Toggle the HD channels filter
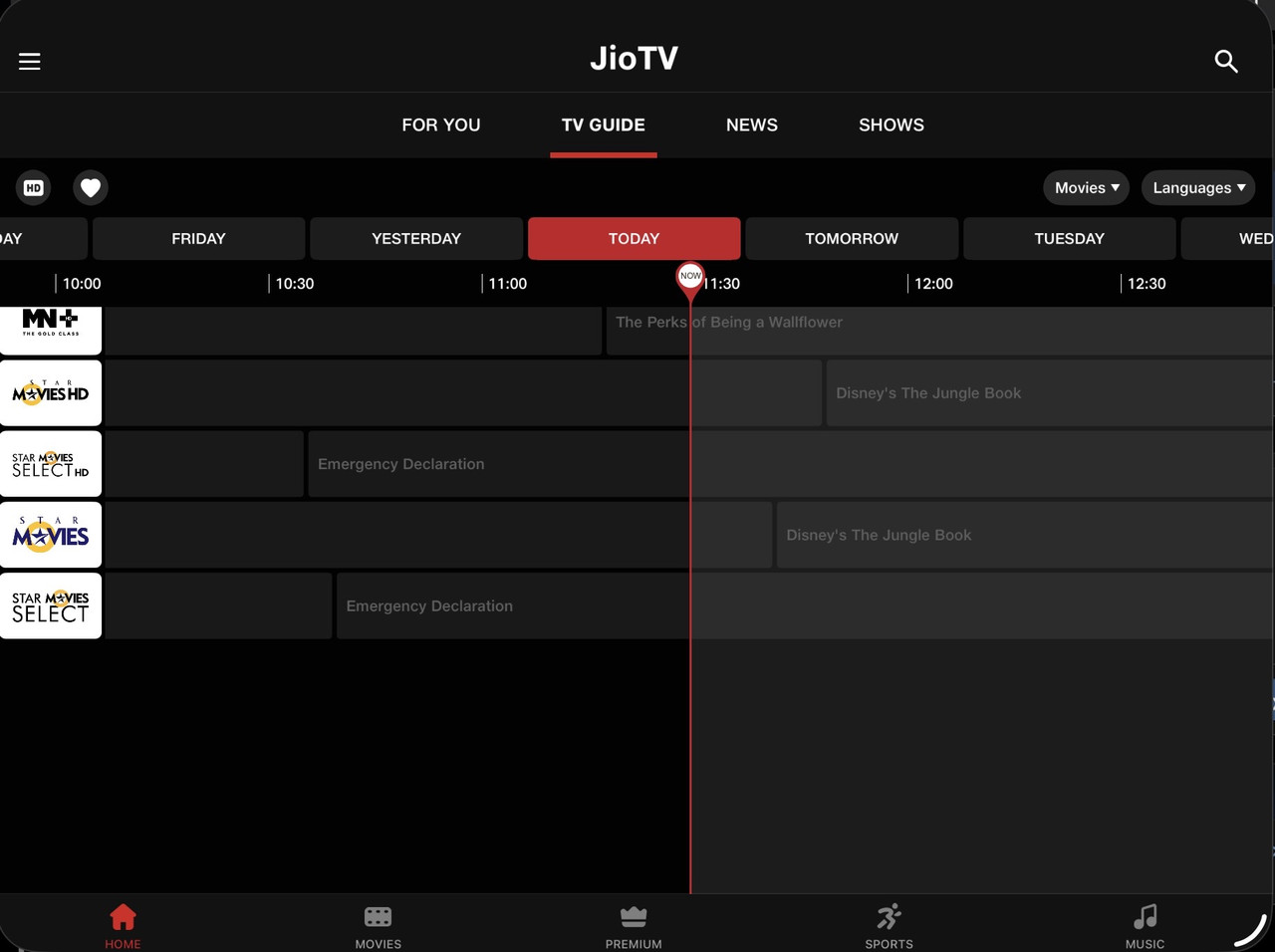 tap(34, 187)
